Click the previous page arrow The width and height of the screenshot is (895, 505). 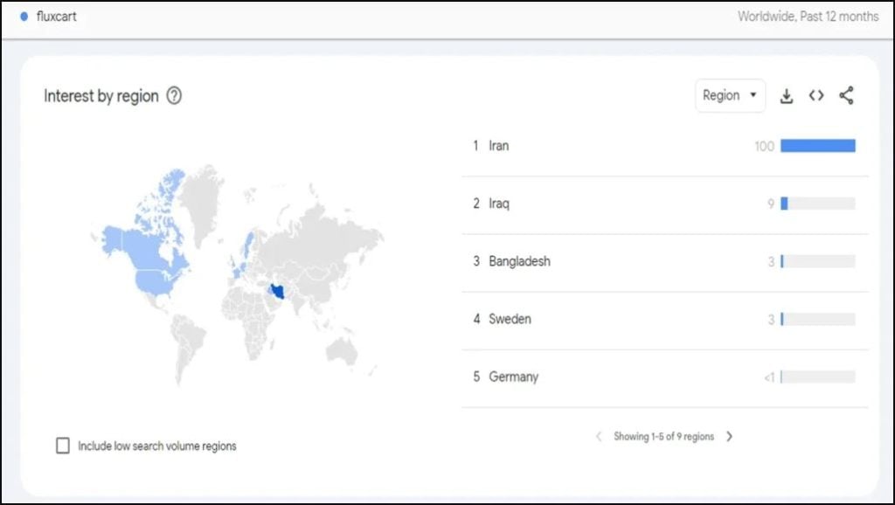pyautogui.click(x=599, y=436)
